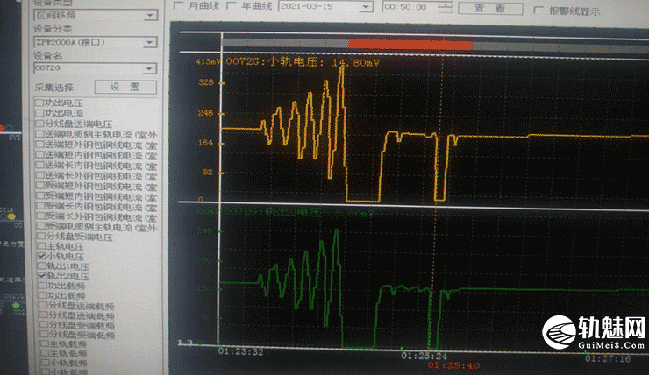Viewport: 649px width, 375px height.
Task: Check the 功出电流 option
Action: [39, 113]
